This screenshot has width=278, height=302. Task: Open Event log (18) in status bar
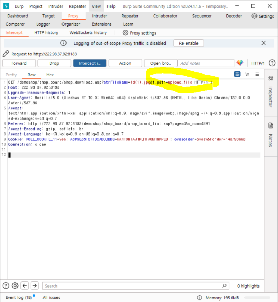click(x=19, y=297)
